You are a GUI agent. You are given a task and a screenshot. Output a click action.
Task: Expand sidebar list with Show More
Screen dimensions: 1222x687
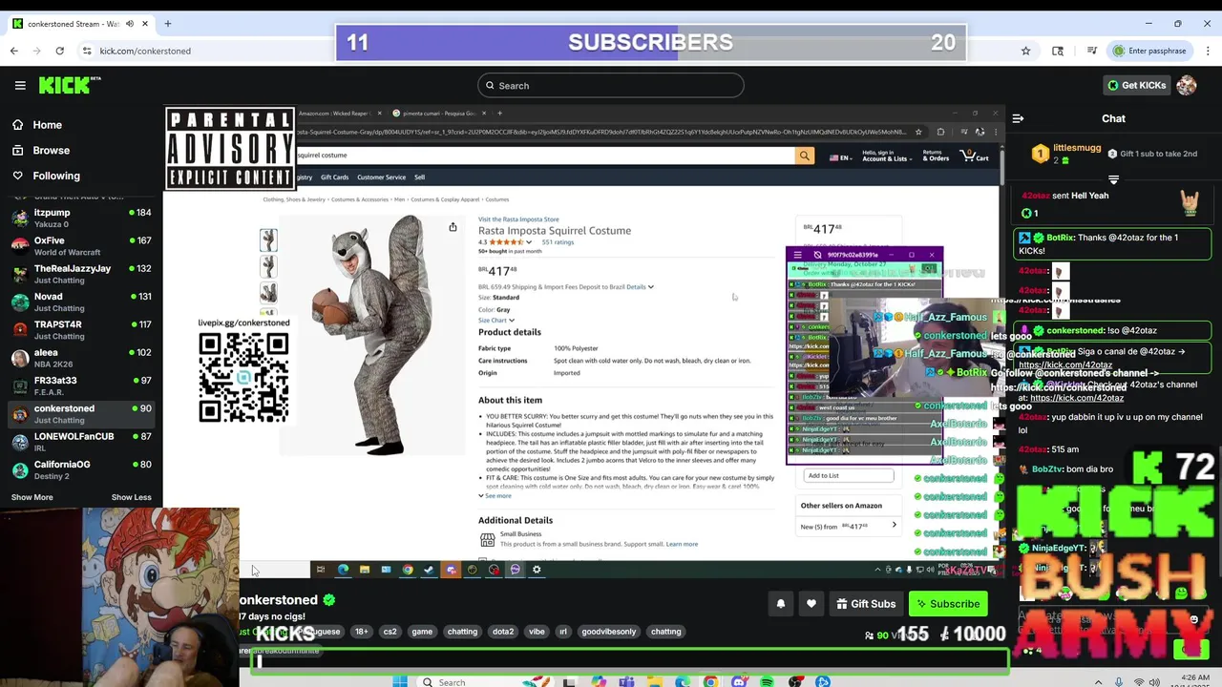[x=32, y=497]
